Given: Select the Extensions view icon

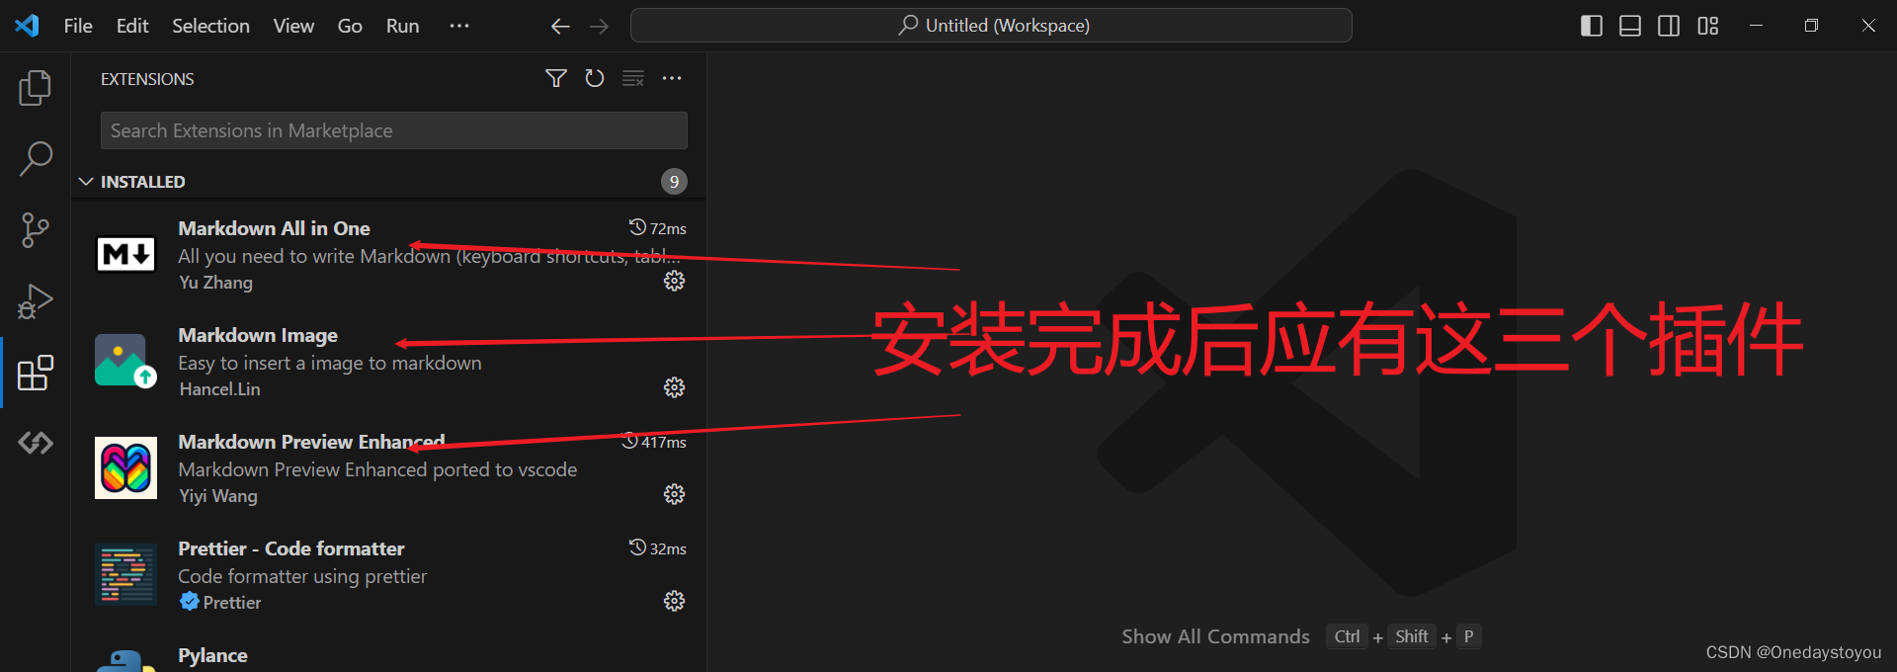Looking at the screenshot, I should (x=36, y=373).
